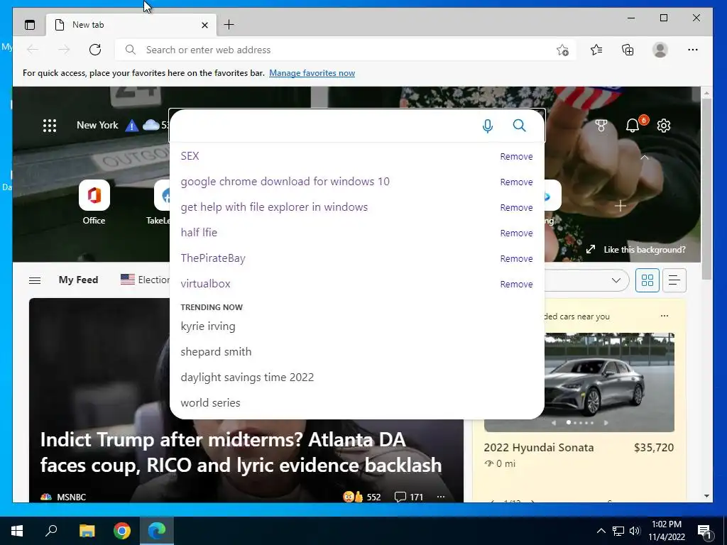
Task: Select ThePirateBay suggestion
Action: 213,258
